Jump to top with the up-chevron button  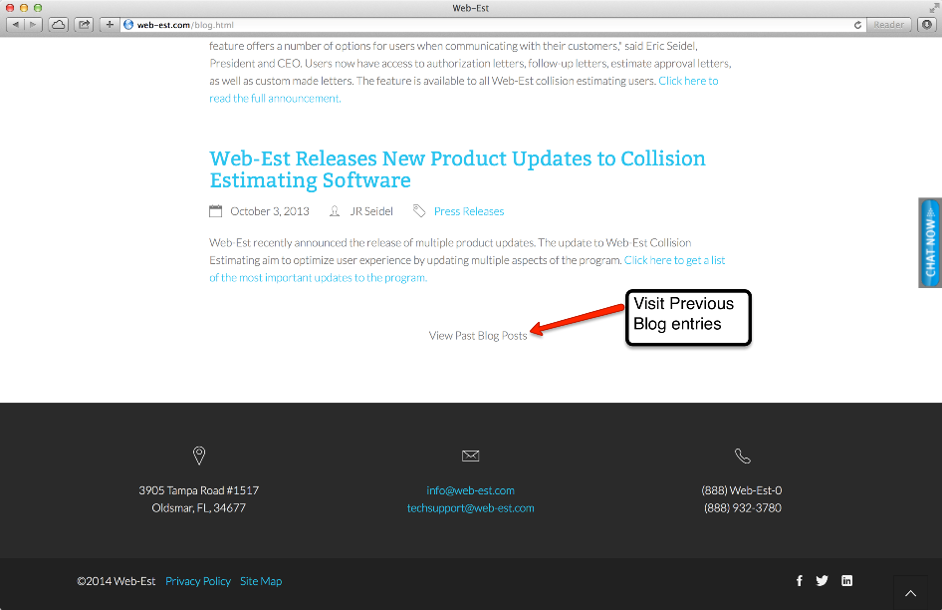pos(910,593)
